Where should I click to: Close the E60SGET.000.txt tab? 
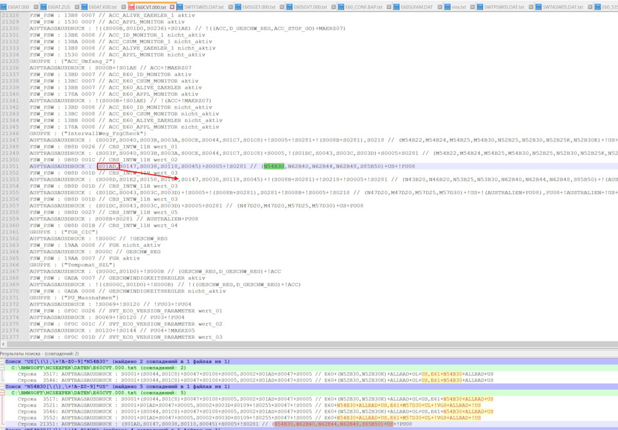(283, 7)
